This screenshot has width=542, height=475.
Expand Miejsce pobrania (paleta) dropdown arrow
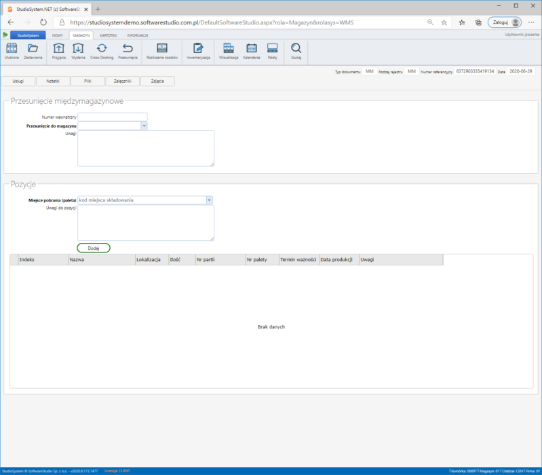click(x=209, y=200)
